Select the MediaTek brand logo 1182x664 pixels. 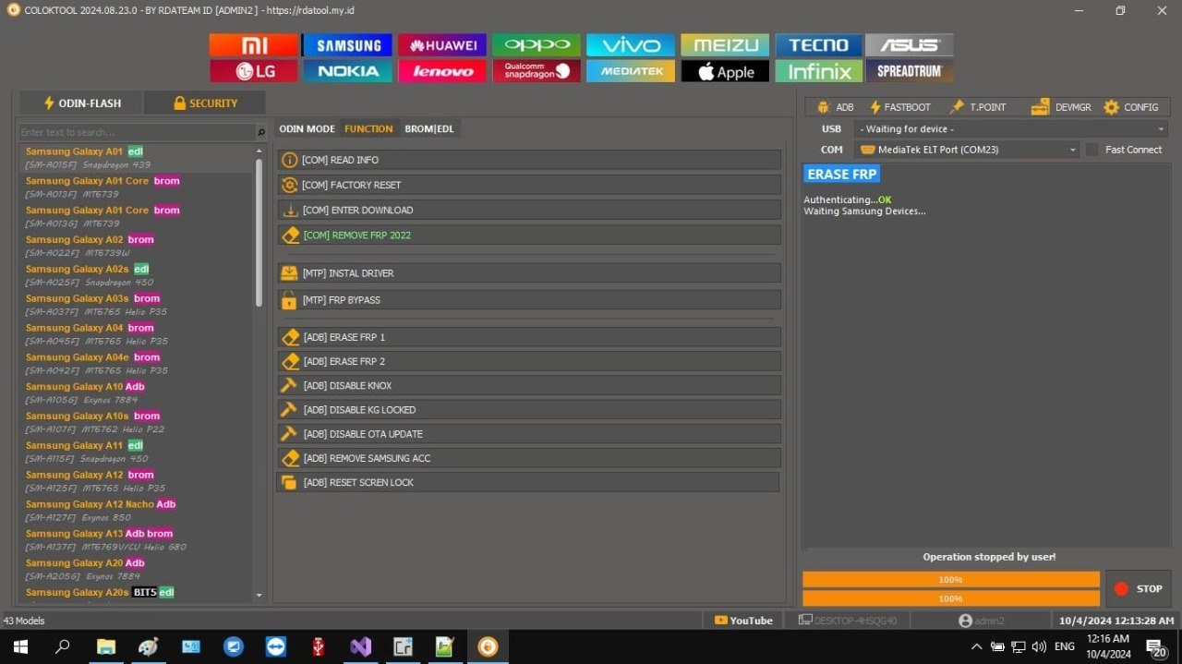pos(631,71)
